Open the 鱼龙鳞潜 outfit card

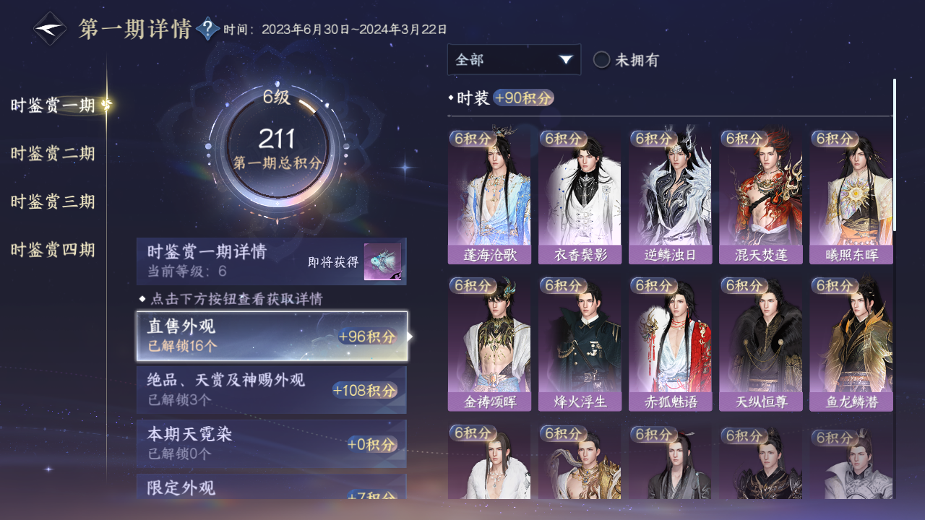(x=851, y=344)
